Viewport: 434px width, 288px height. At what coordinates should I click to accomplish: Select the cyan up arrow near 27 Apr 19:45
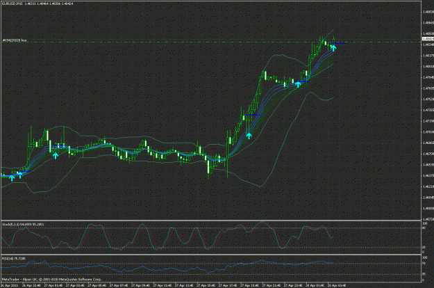[249, 136]
